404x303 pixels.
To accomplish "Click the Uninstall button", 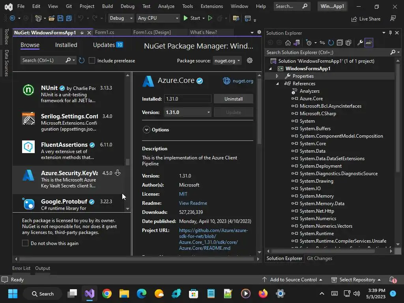I will 234,99.
